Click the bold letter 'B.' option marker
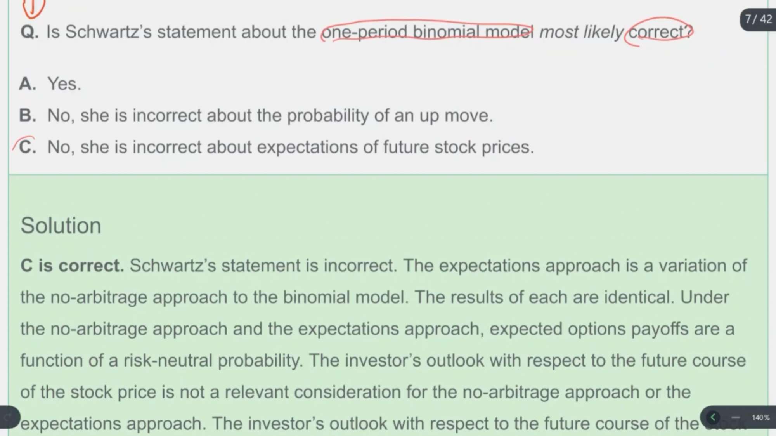The image size is (776, 436). pyautogui.click(x=28, y=115)
